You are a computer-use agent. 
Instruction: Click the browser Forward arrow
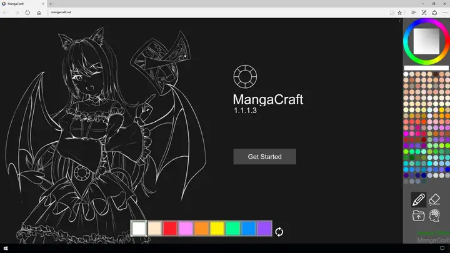click(x=17, y=12)
